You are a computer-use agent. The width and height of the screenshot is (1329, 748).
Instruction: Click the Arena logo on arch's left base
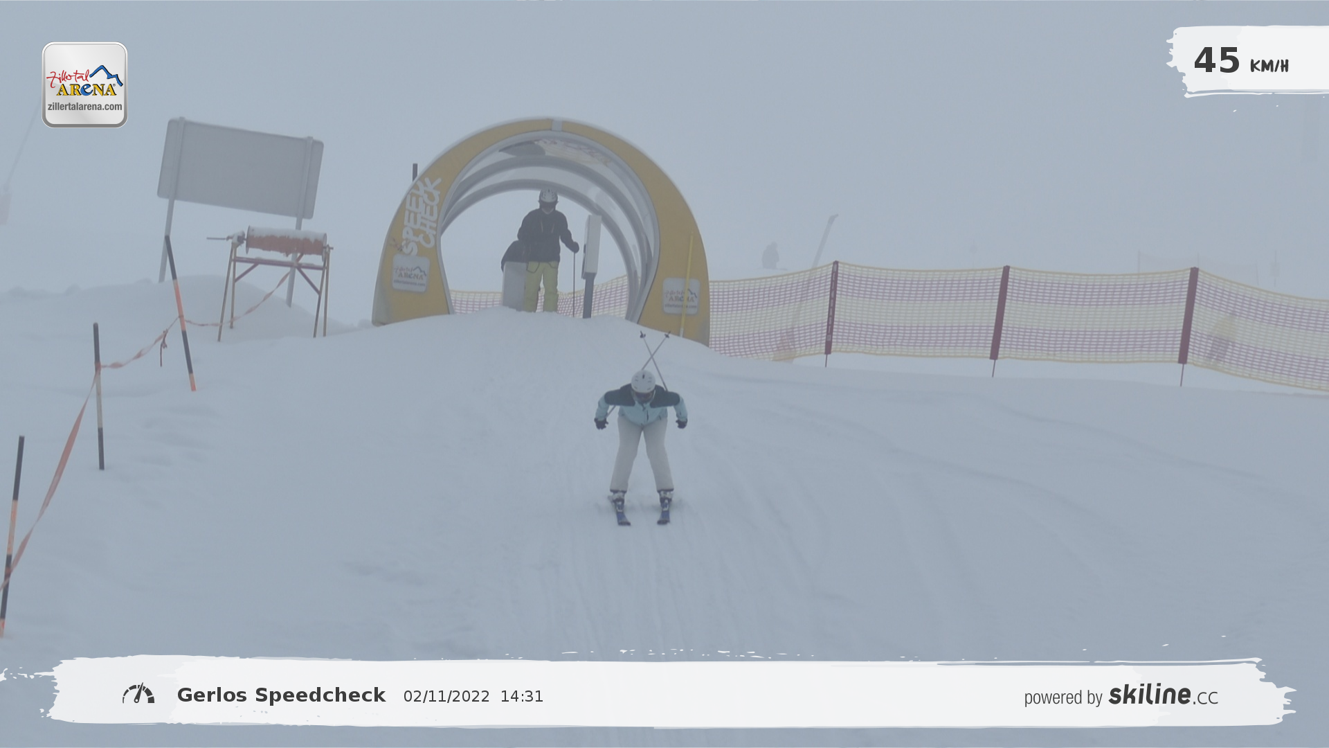click(410, 273)
